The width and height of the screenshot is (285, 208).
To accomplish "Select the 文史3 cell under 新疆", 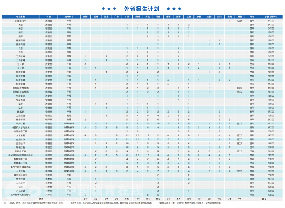I will [x=239, y=88].
